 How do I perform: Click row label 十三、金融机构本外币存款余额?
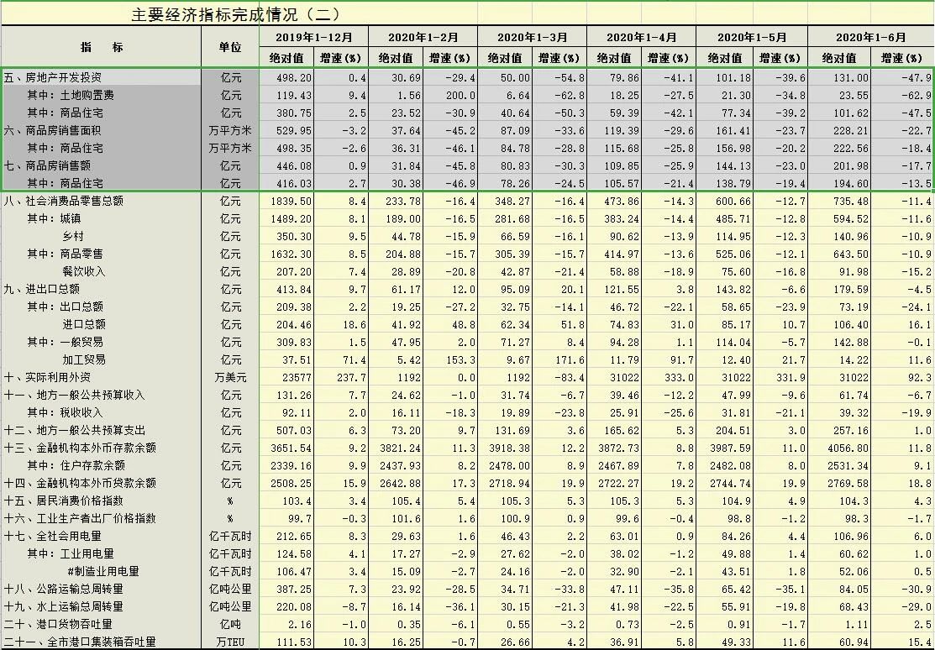pos(80,448)
